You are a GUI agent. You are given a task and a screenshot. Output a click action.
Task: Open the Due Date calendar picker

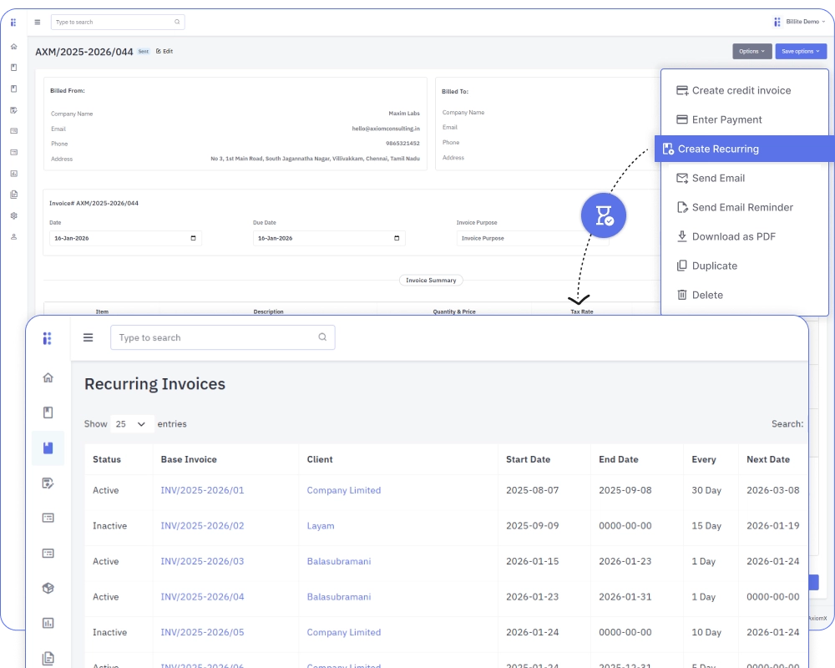point(397,238)
